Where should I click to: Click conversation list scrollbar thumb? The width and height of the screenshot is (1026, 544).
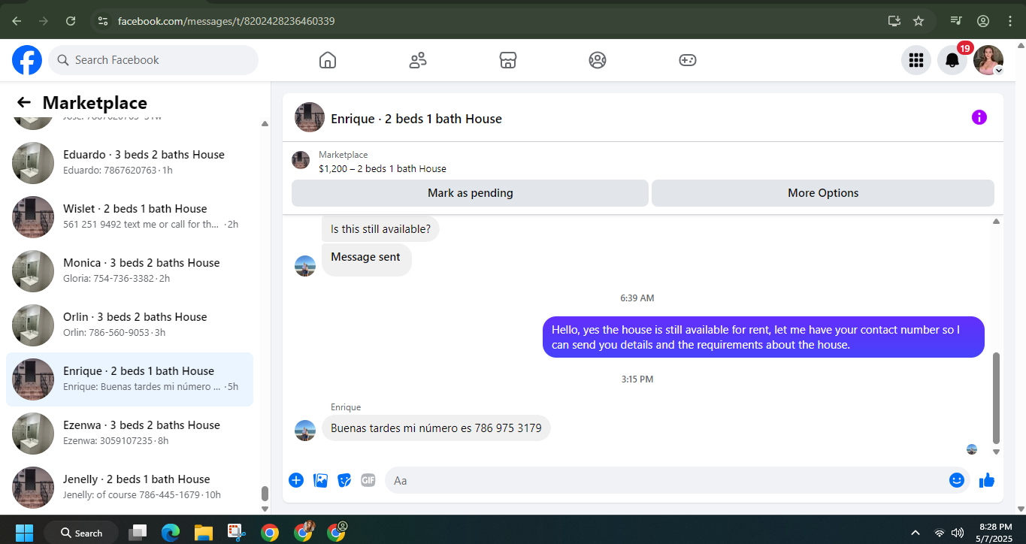(x=265, y=494)
